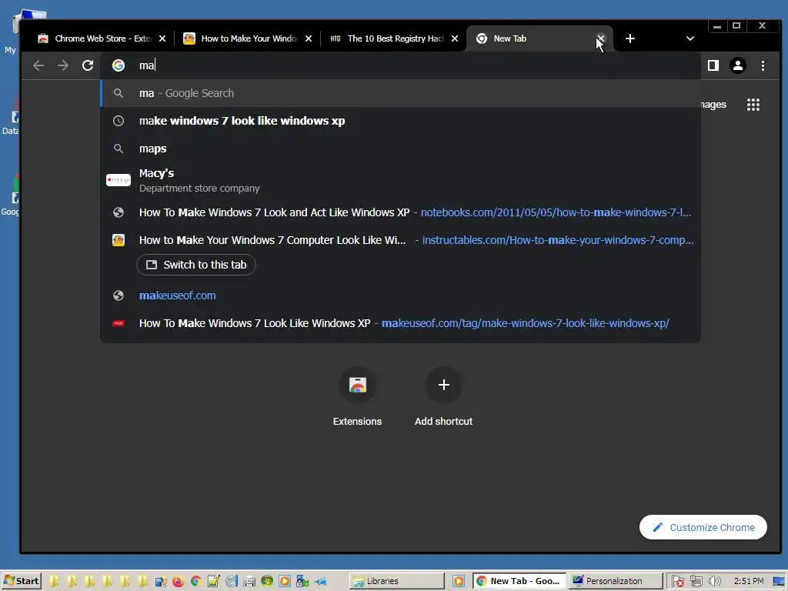Open the Windows Start button
Viewport: 788px width, 591px height.
(21, 581)
